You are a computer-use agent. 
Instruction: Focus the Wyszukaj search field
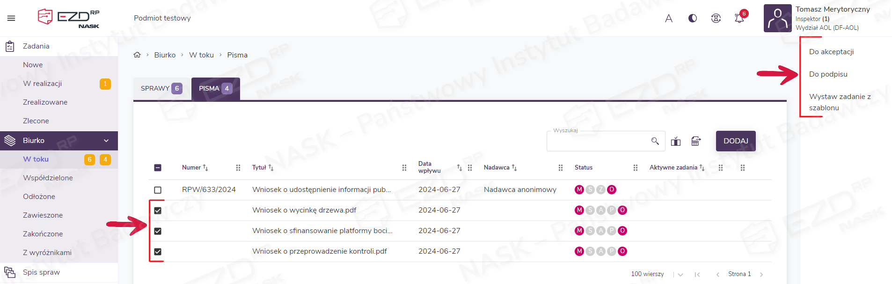[x=599, y=141]
